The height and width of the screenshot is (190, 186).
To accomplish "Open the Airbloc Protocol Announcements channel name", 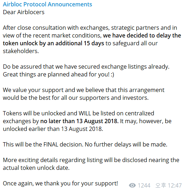I will 47,4.
